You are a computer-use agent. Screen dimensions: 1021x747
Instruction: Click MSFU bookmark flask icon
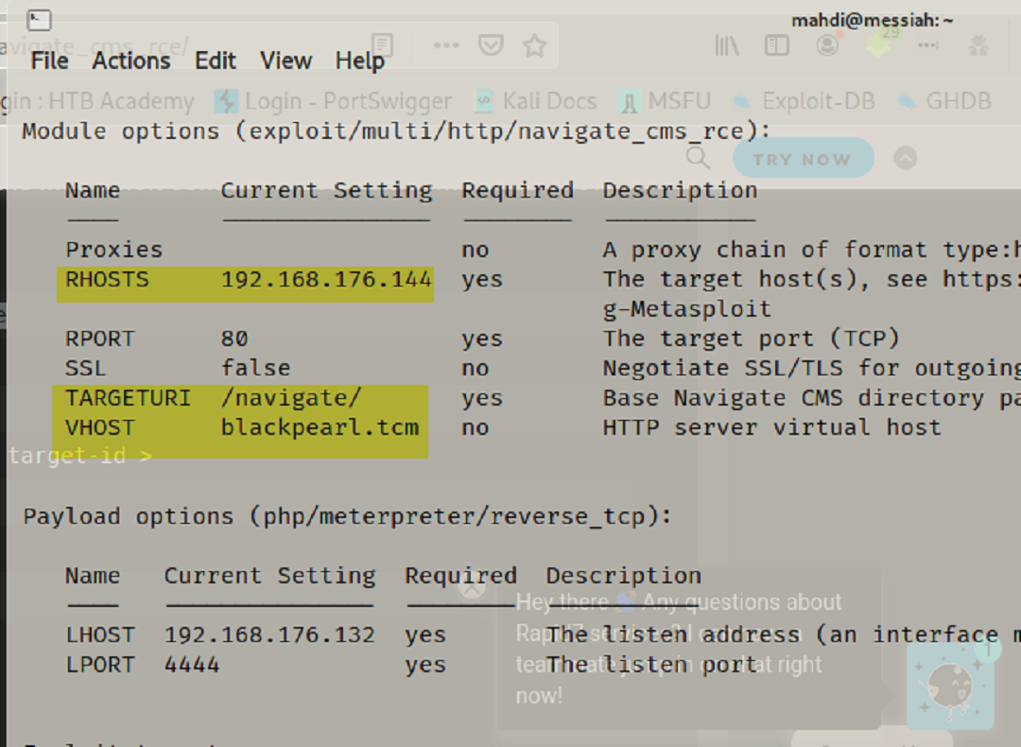point(629,101)
